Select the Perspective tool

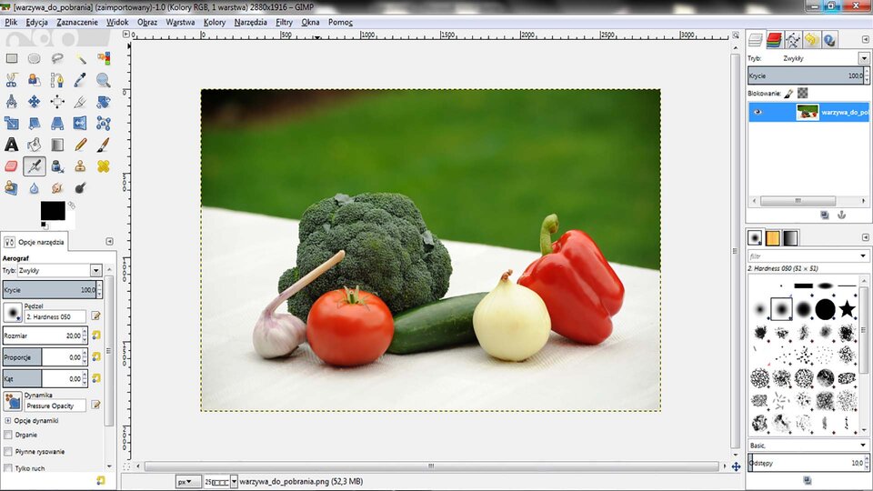pos(57,123)
